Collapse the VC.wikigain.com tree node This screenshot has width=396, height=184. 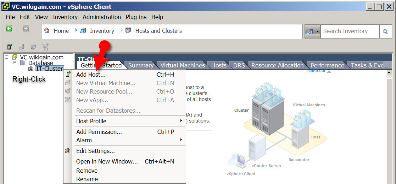7,57
